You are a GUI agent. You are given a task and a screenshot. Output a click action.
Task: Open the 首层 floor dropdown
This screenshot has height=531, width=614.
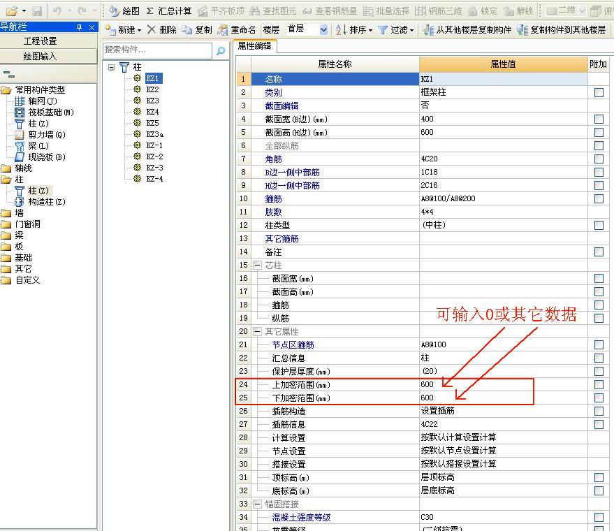tap(323, 30)
